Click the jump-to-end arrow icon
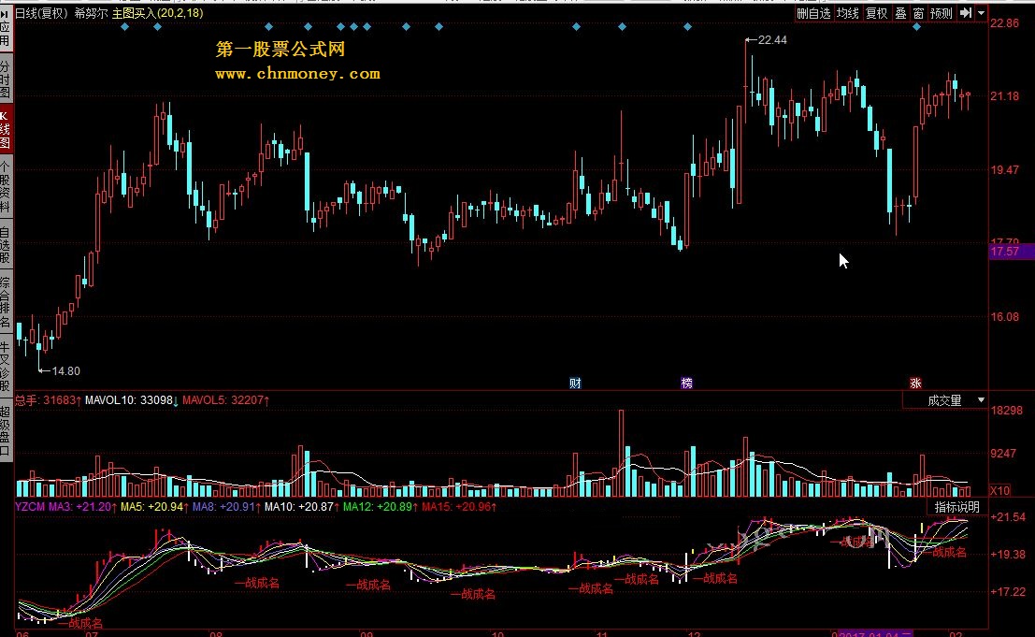This screenshot has width=1035, height=637. (966, 13)
